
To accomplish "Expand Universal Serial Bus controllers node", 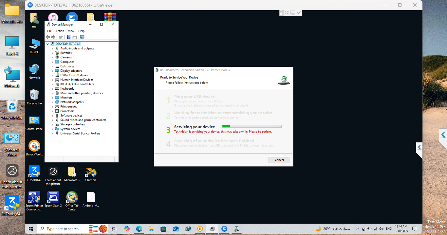I will coord(52,134).
